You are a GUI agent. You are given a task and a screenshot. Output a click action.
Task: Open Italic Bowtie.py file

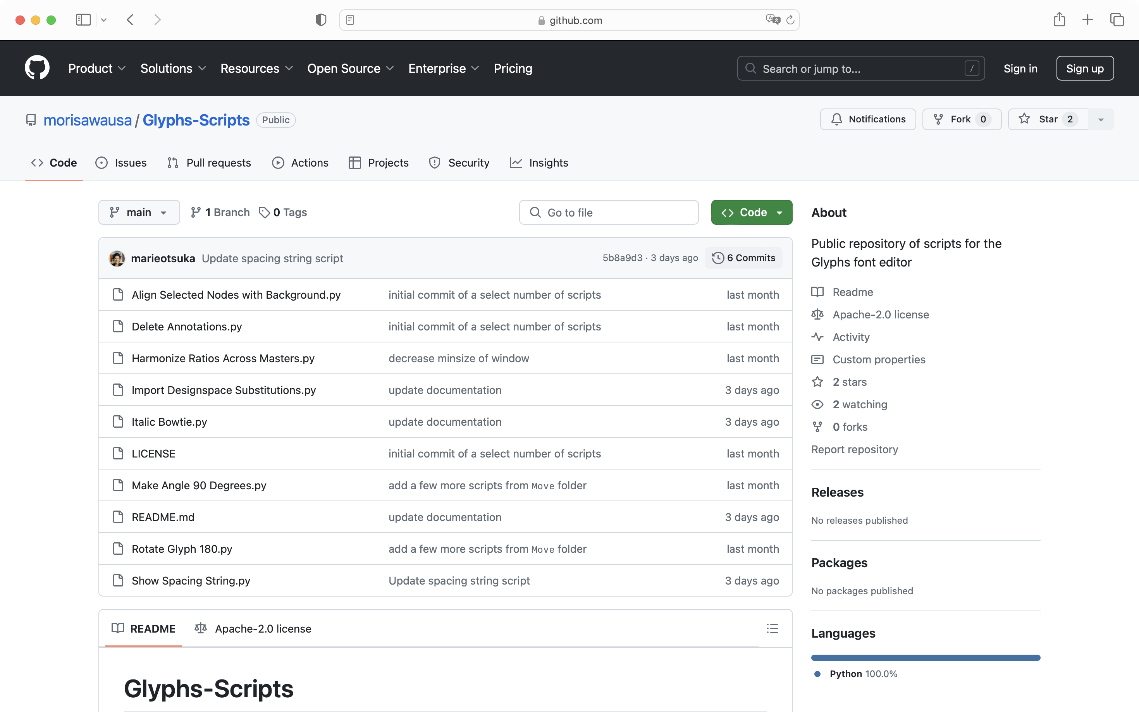[x=169, y=422]
